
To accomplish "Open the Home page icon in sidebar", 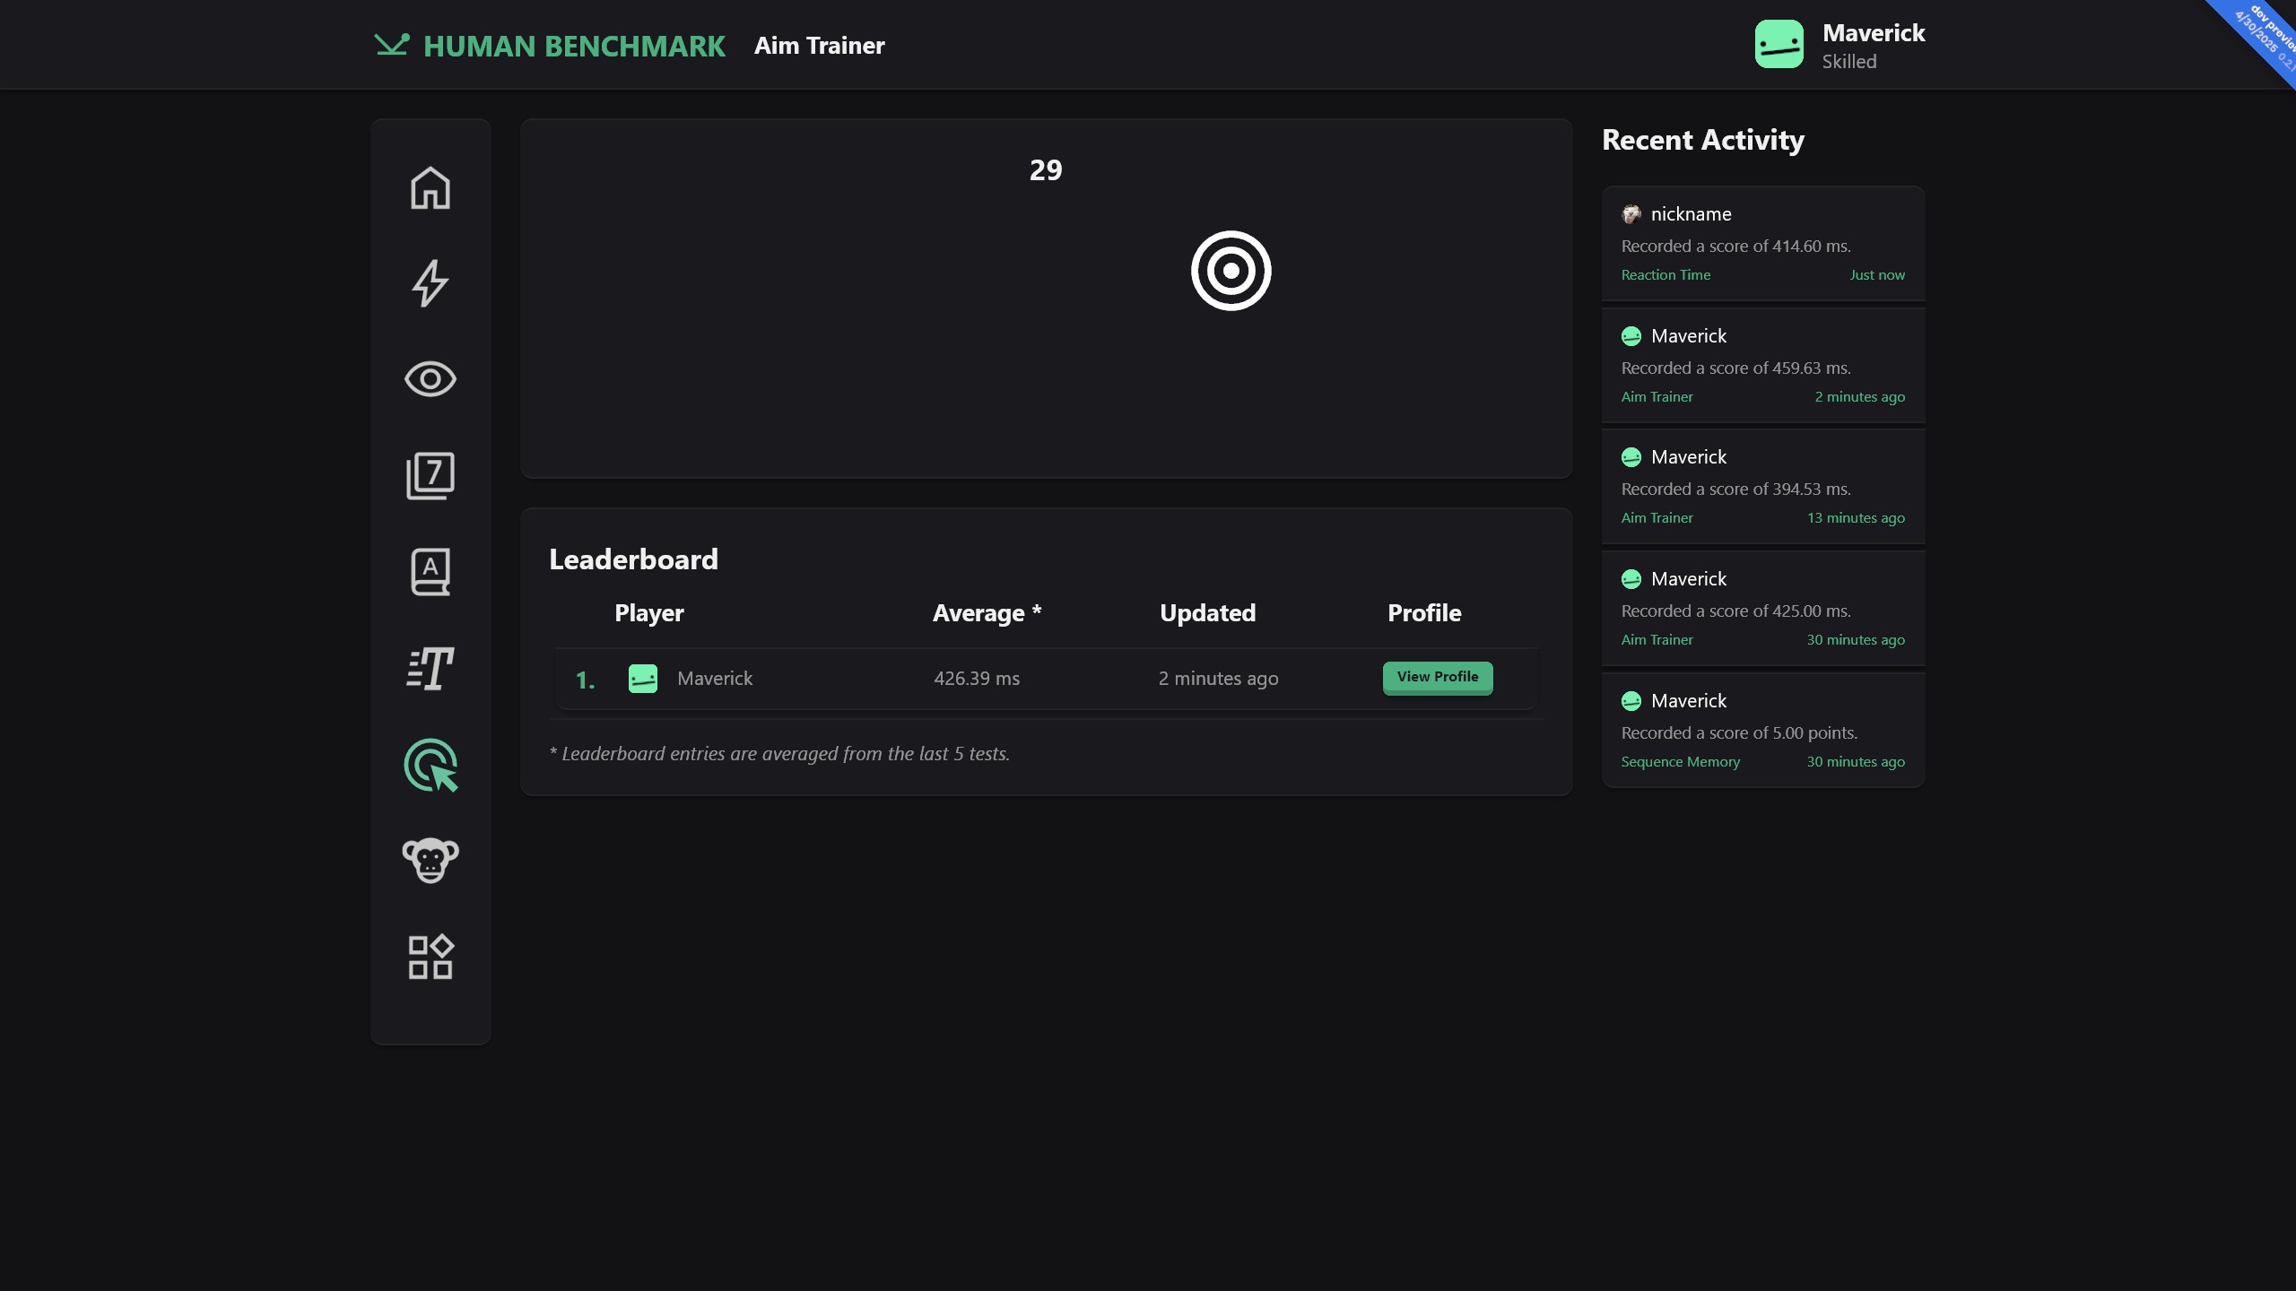I will tap(430, 188).
